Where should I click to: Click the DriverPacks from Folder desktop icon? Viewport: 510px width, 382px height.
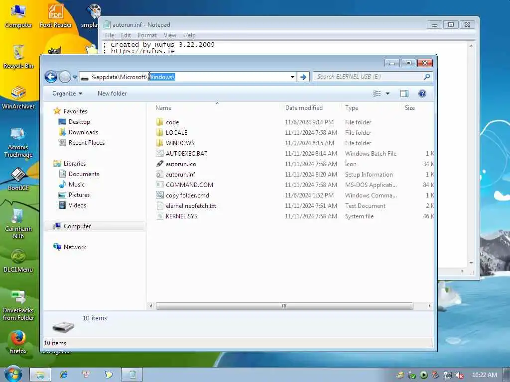pos(18,305)
